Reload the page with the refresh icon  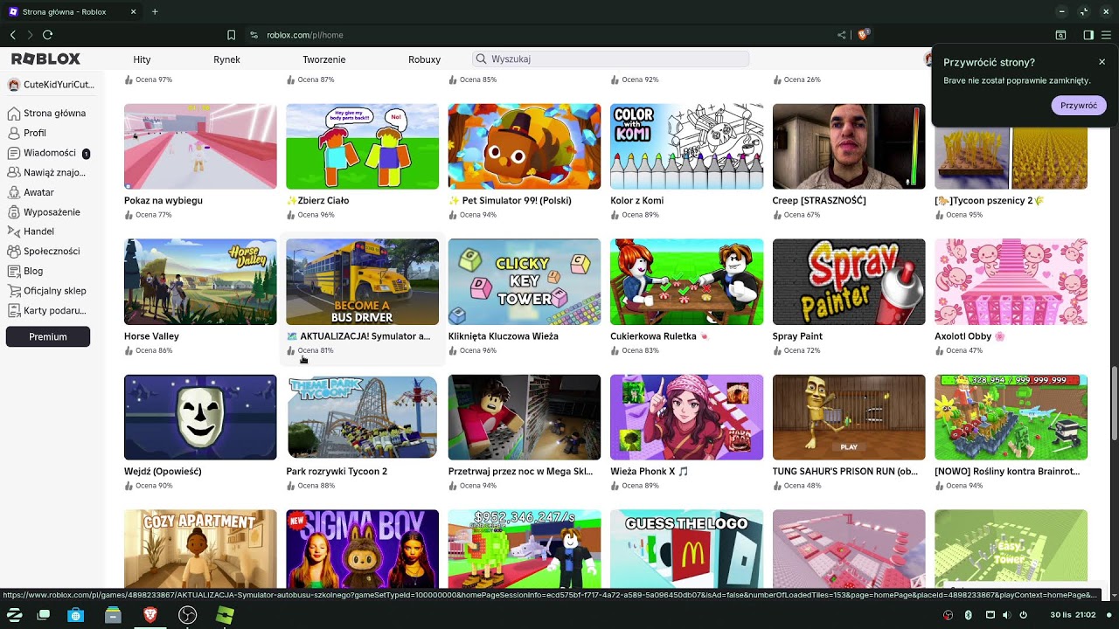point(47,35)
